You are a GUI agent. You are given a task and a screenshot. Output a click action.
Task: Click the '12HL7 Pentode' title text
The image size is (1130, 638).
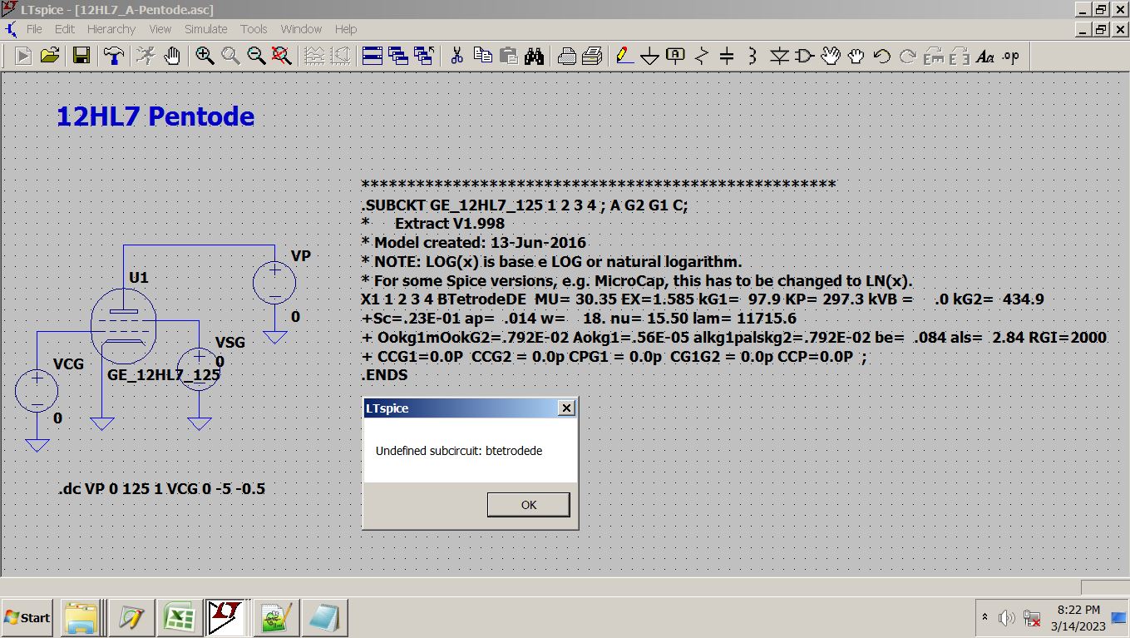155,116
